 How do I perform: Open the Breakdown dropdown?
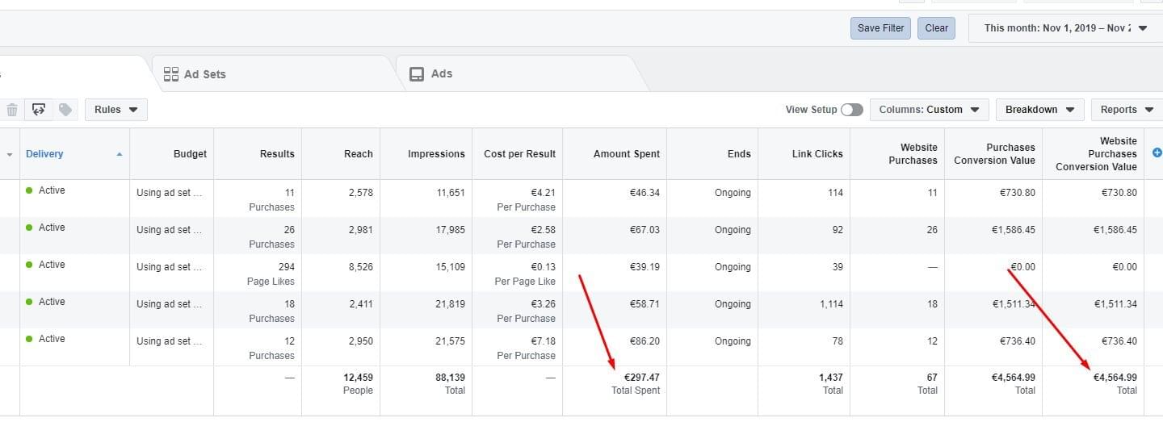pos(1039,110)
